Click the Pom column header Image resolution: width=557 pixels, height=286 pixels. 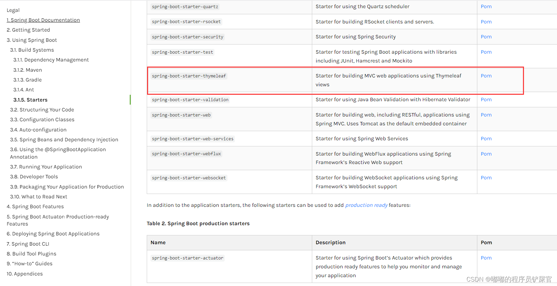(x=486, y=243)
